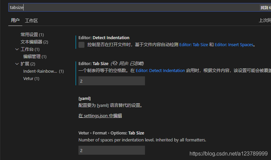Collapse the 扩展 tree chevron
Screen dimensions: 271x160
click(17, 64)
